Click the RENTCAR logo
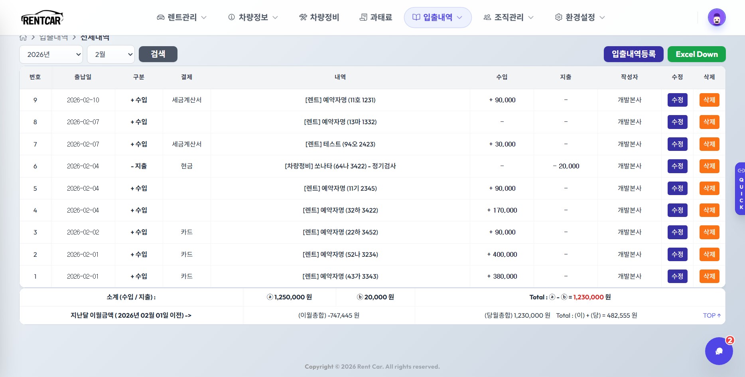This screenshot has width=745, height=377. [x=42, y=18]
